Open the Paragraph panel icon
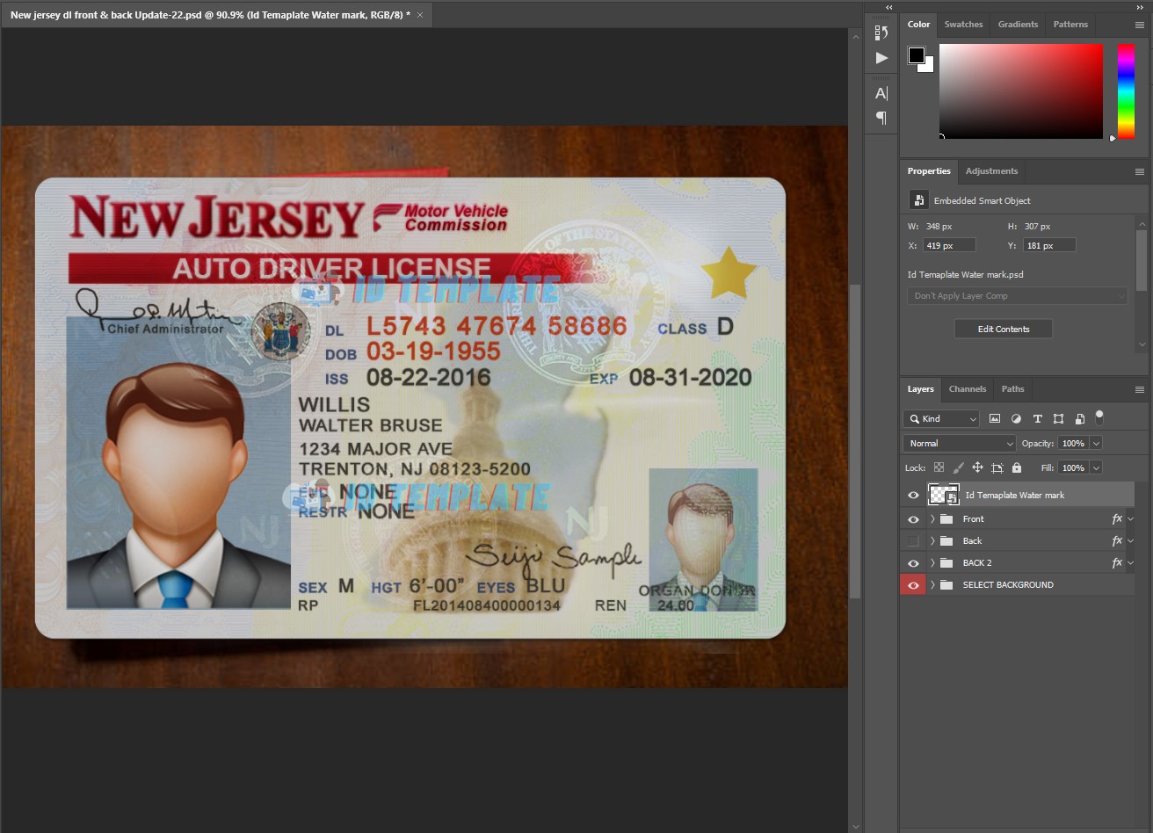Screen dimensions: 1153x833 click(x=881, y=117)
